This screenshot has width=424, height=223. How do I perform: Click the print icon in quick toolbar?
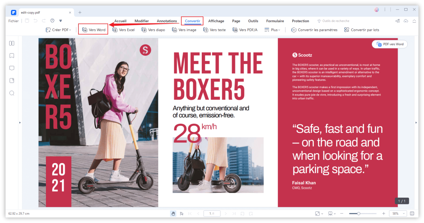(52, 21)
